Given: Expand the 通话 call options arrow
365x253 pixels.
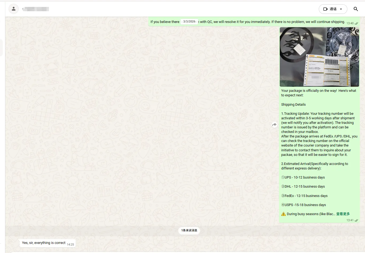Looking at the screenshot, I should pos(341,9).
